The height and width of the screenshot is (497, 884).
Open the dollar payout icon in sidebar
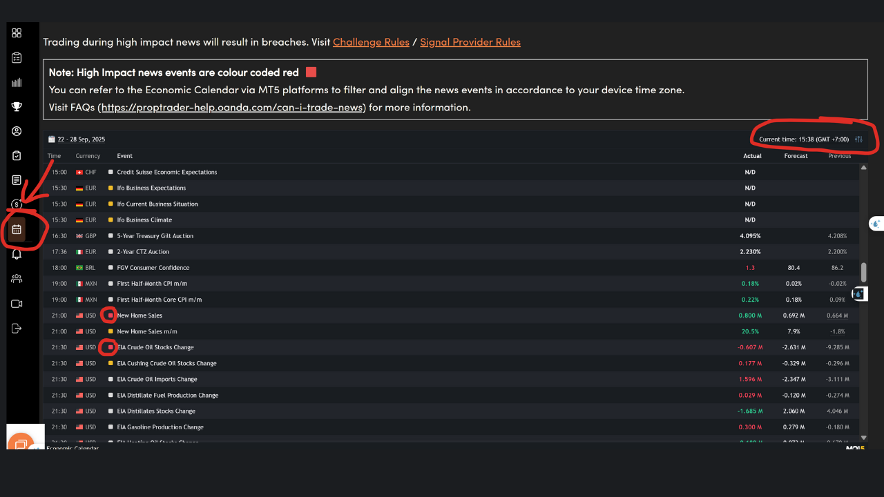17,204
